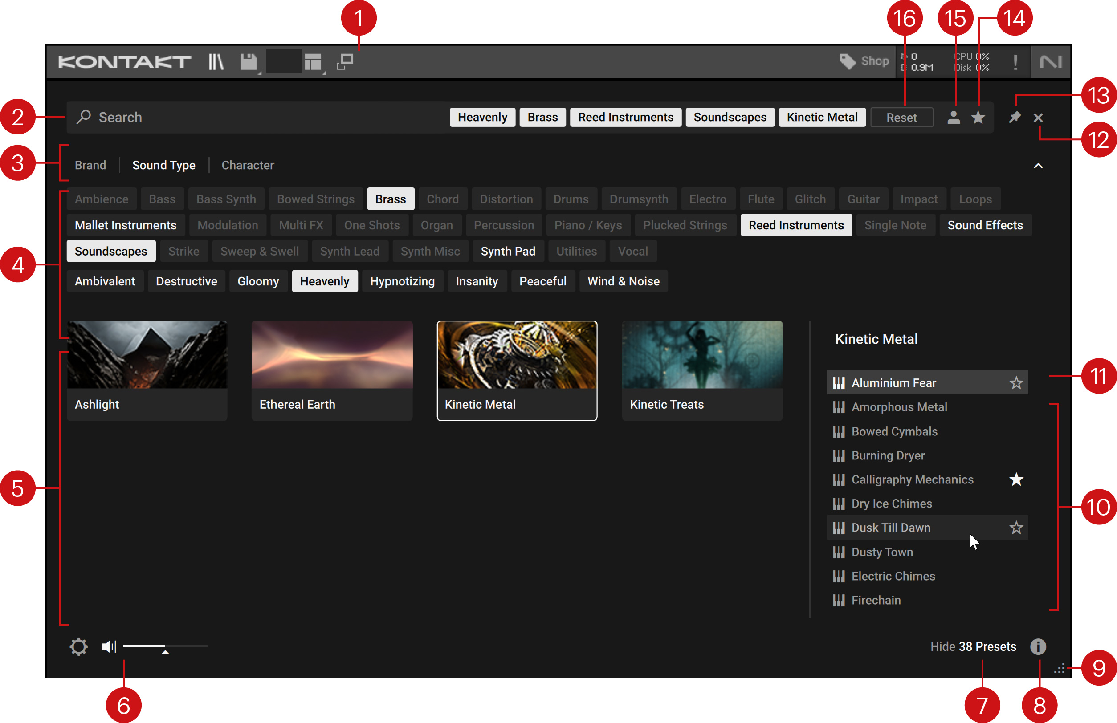Open the workspace layout icon
The width and height of the screenshot is (1117, 723).
point(313,61)
